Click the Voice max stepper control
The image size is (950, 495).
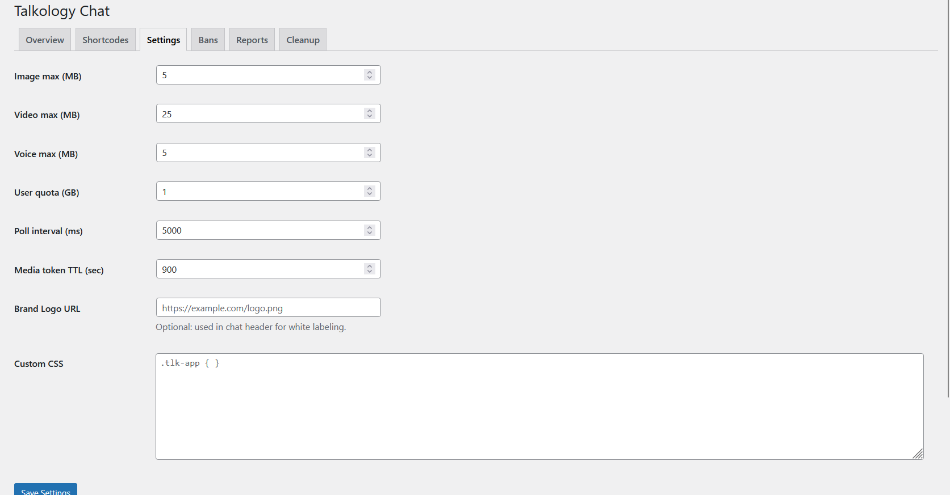point(370,153)
